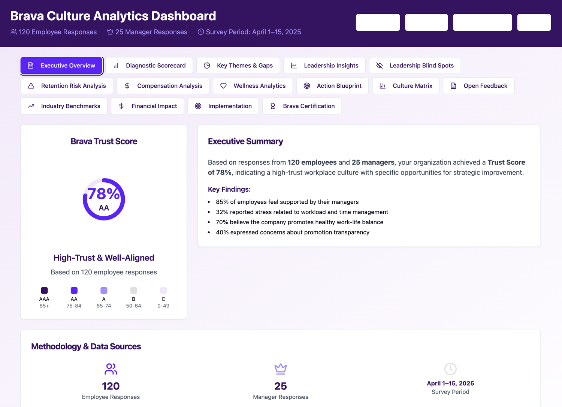This screenshot has width=562, height=407.
Task: Click the people icon in the header bar
Action: click(13, 32)
